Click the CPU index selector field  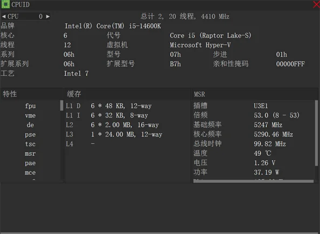[26, 16]
